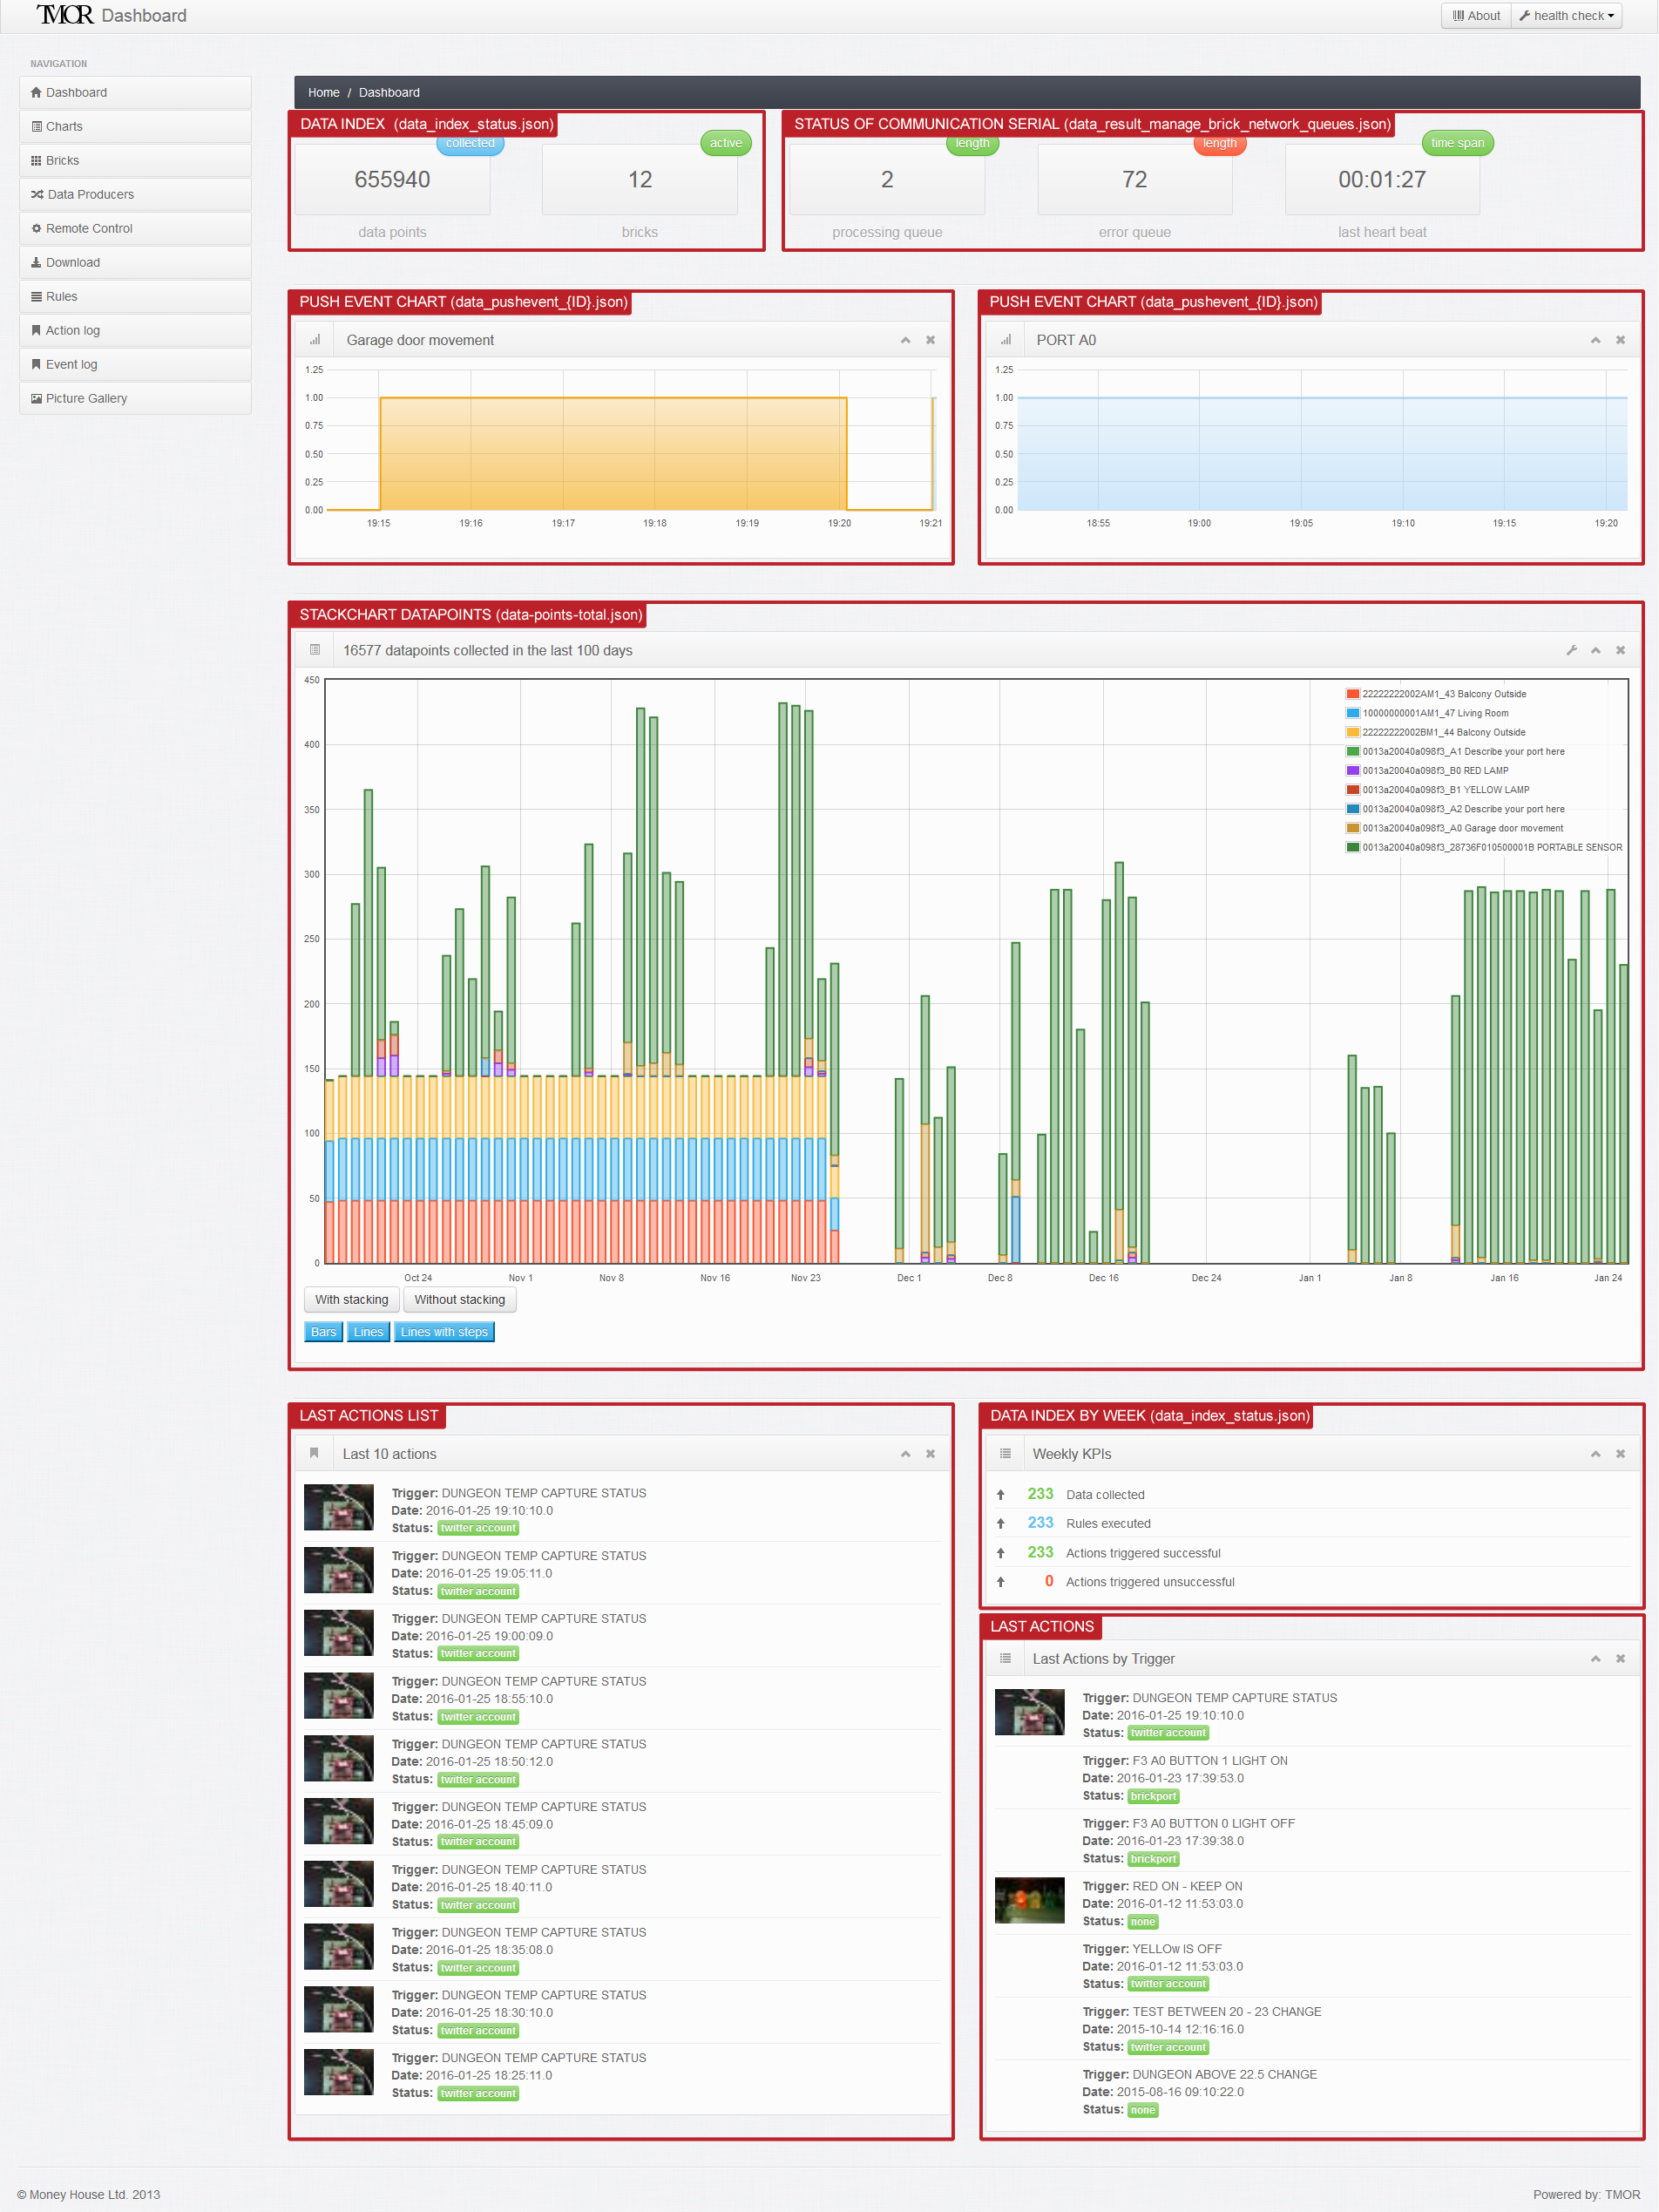Open the health check dropdown
This screenshot has width=1659, height=2212.
point(1566,16)
